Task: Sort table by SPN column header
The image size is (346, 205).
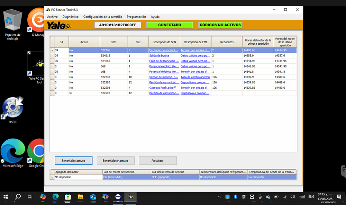Action: [114, 42]
